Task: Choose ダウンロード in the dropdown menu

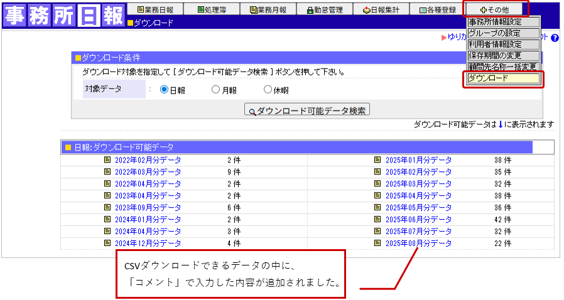Action: (504, 78)
